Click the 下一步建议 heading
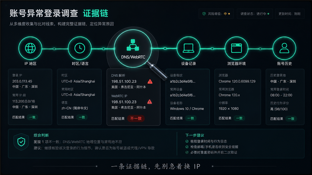Screen dimensions: 312x175 tap(195, 135)
